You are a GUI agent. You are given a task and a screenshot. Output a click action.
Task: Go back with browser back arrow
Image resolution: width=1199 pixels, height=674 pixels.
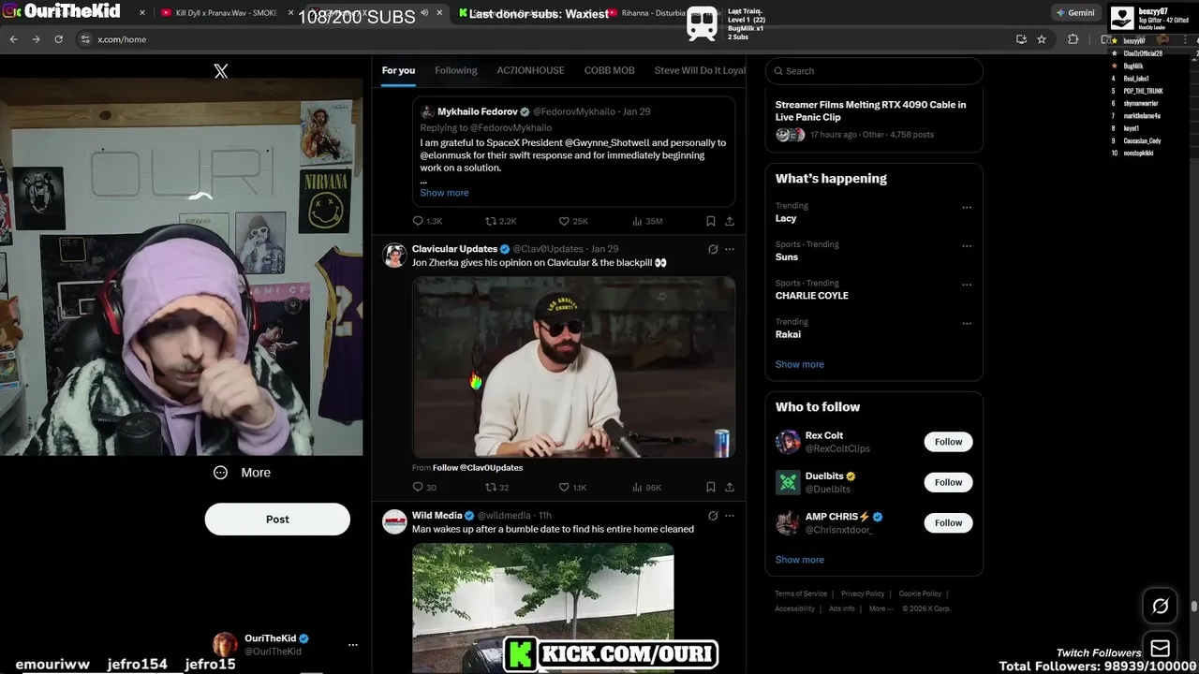tap(13, 39)
